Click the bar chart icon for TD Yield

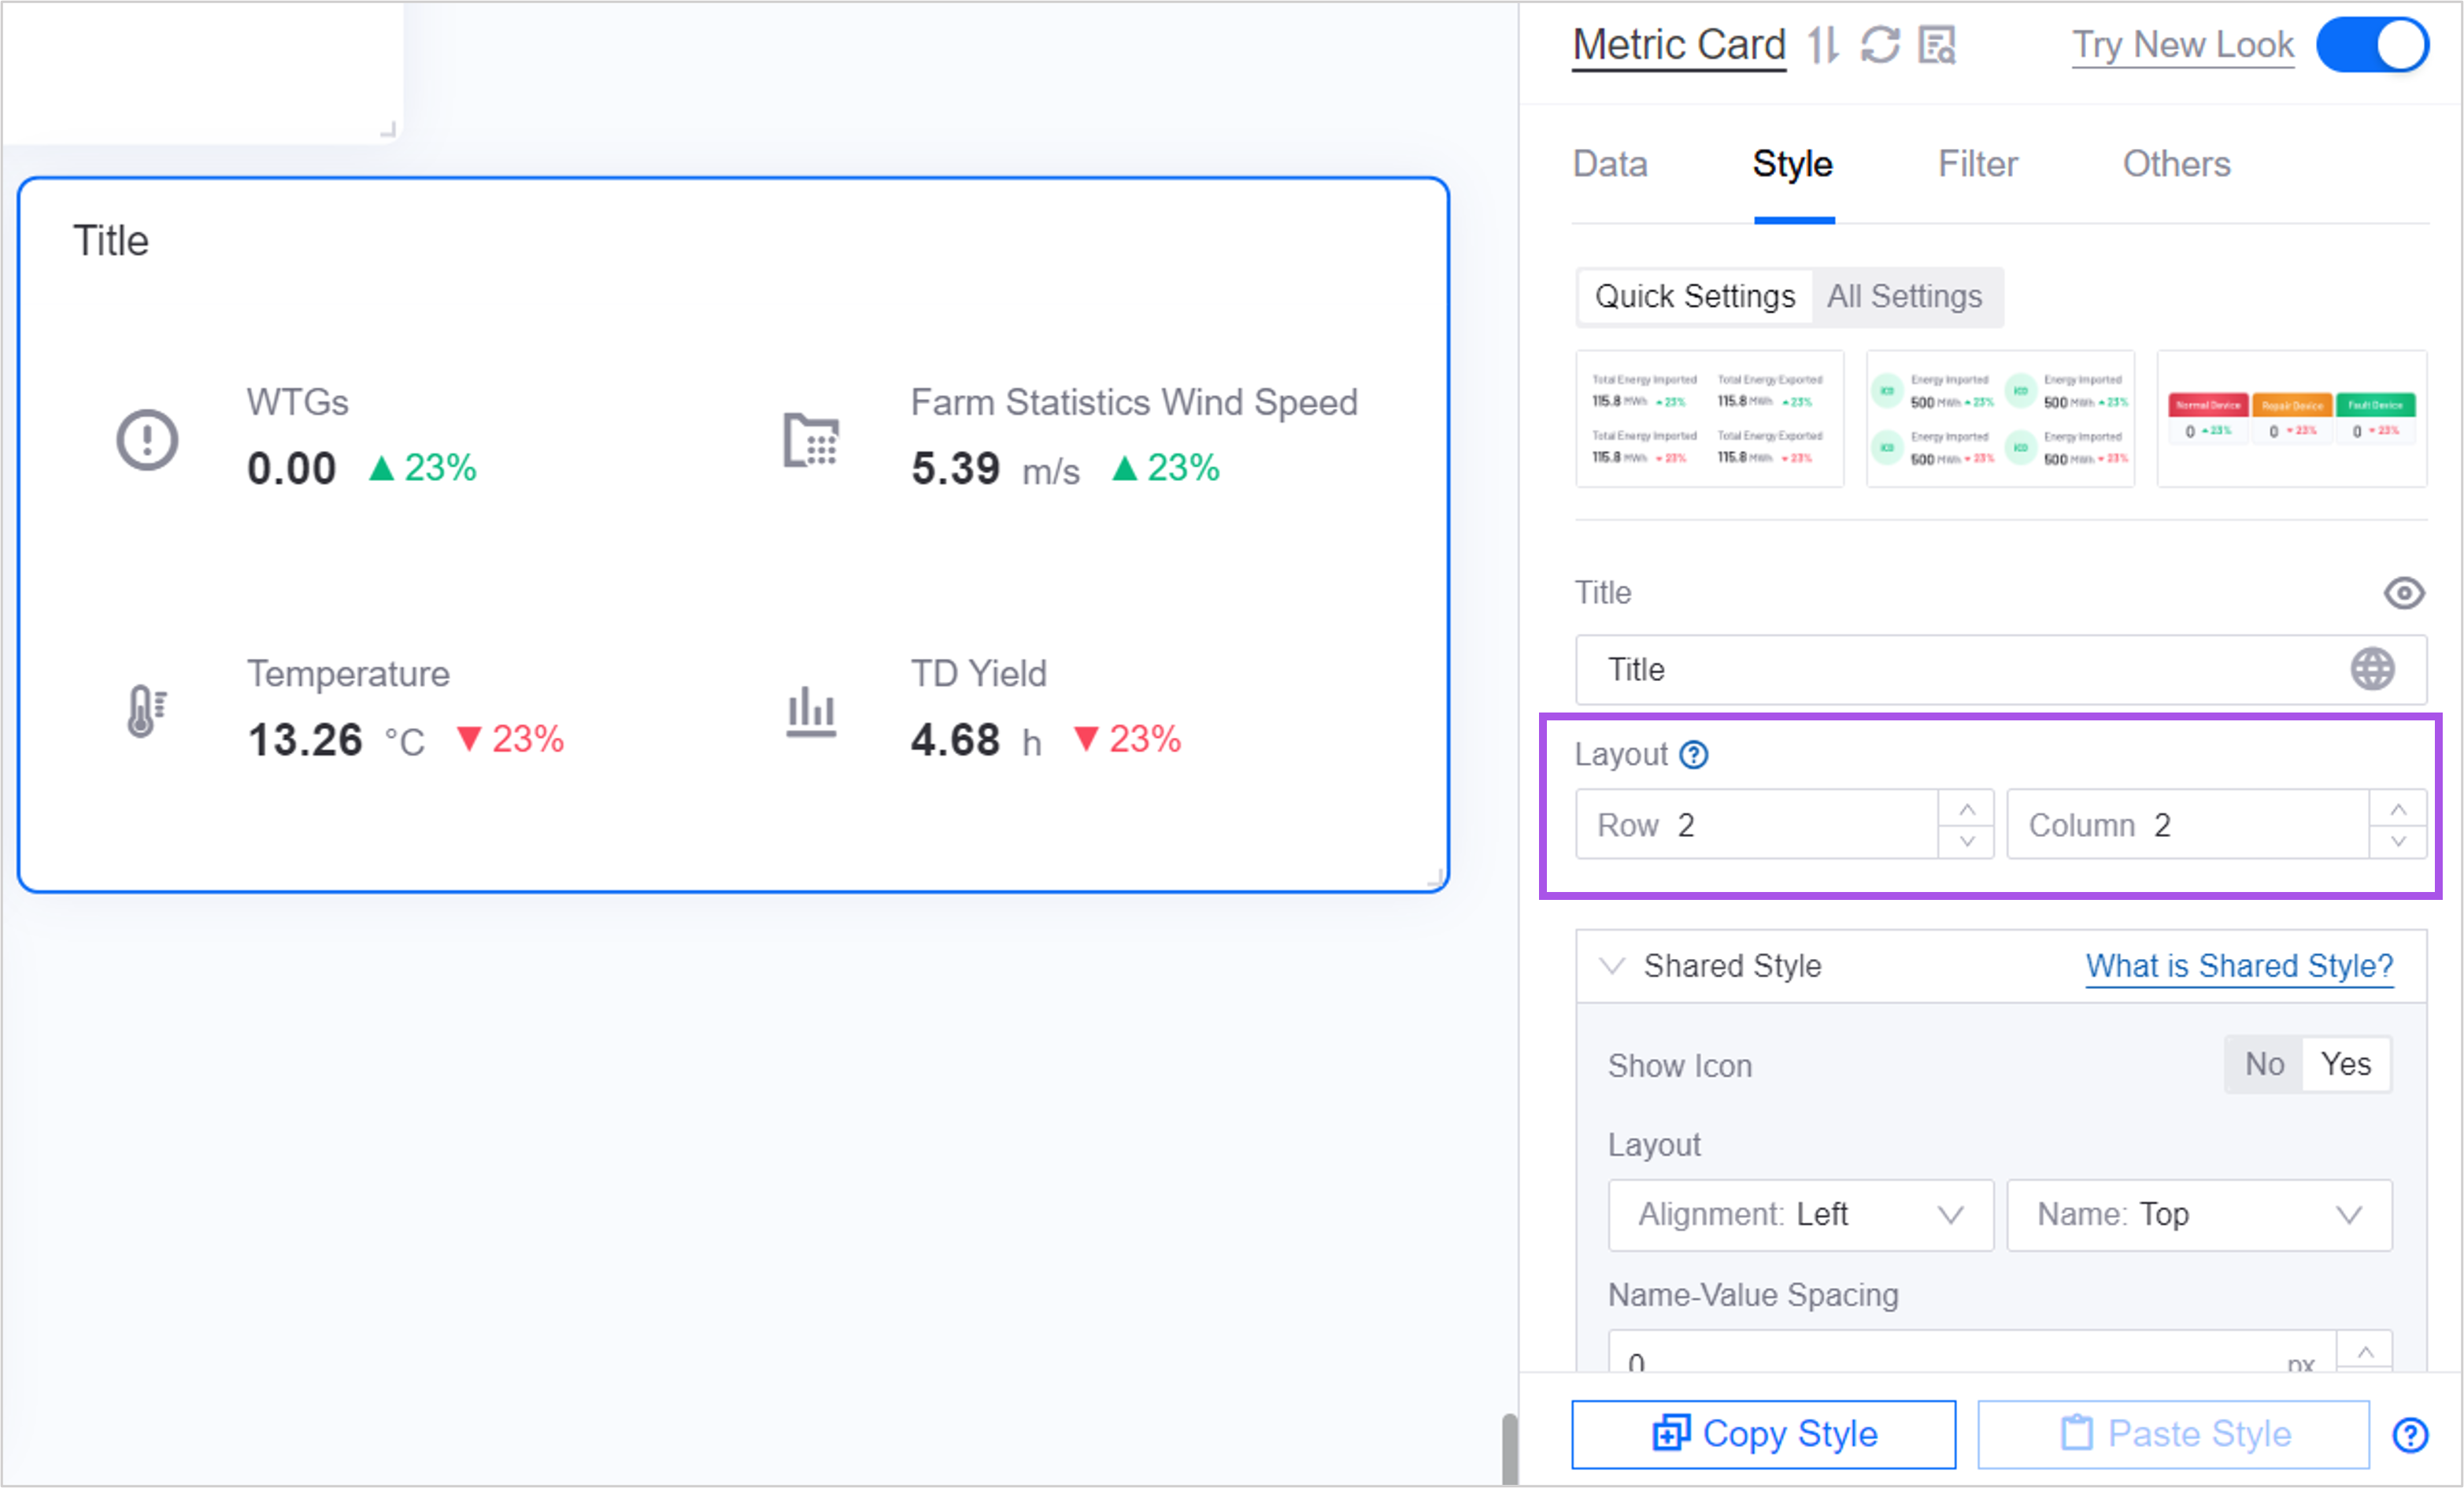coord(810,711)
